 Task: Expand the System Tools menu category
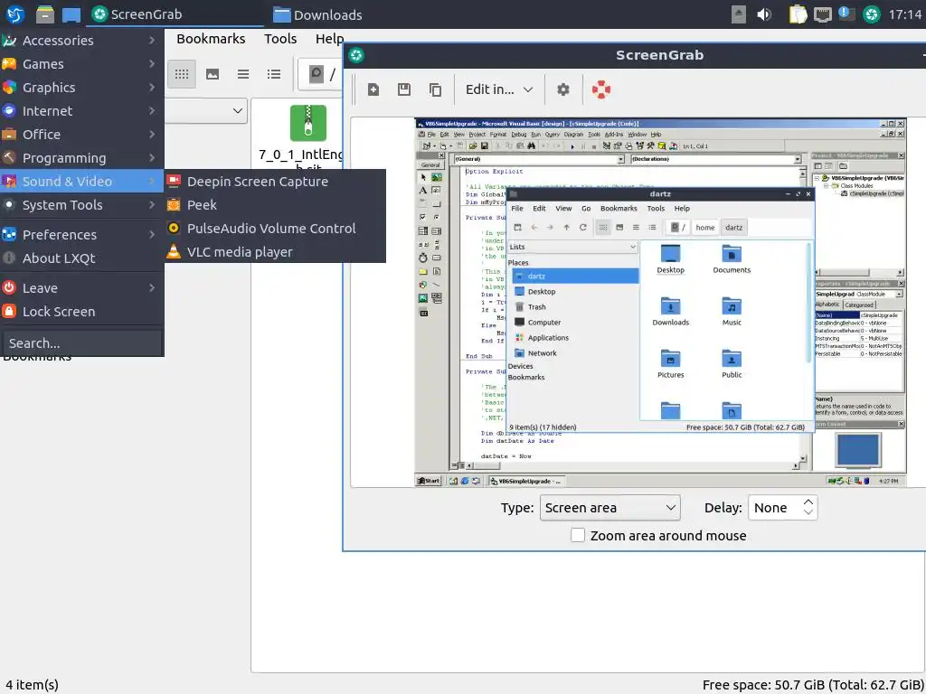[81, 205]
